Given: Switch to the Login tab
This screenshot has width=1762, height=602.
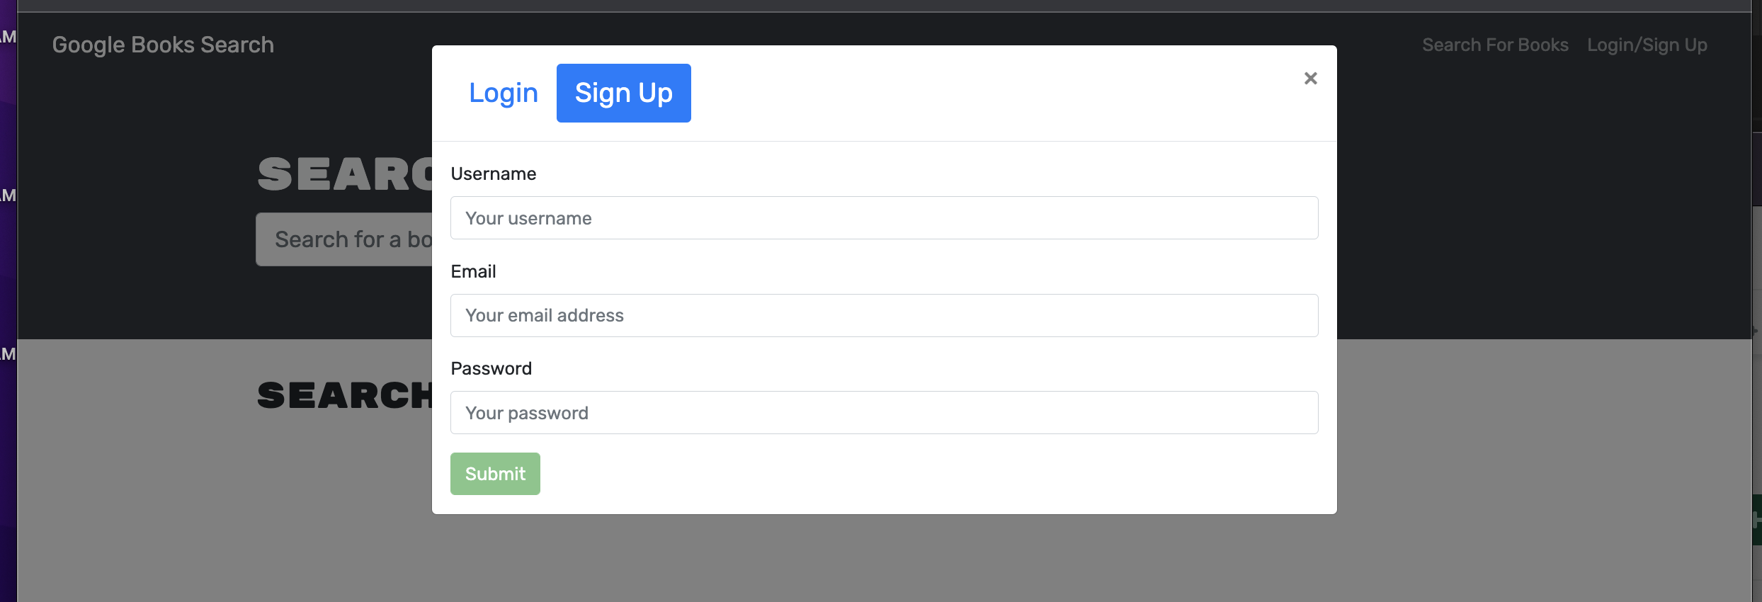Looking at the screenshot, I should pos(503,93).
